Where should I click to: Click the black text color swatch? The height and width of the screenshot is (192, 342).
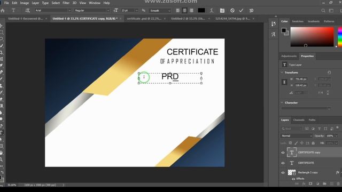201,11
